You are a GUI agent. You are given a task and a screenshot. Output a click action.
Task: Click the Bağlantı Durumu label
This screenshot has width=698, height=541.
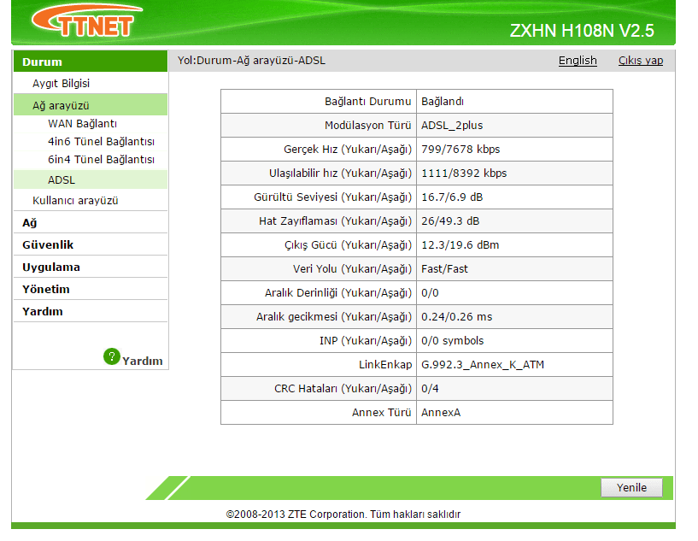367,102
